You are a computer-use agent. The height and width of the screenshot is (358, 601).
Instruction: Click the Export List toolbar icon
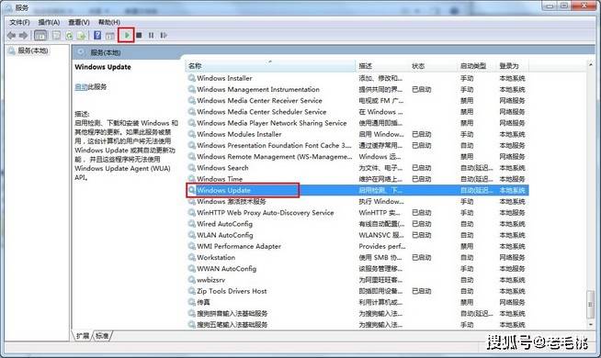pos(81,36)
